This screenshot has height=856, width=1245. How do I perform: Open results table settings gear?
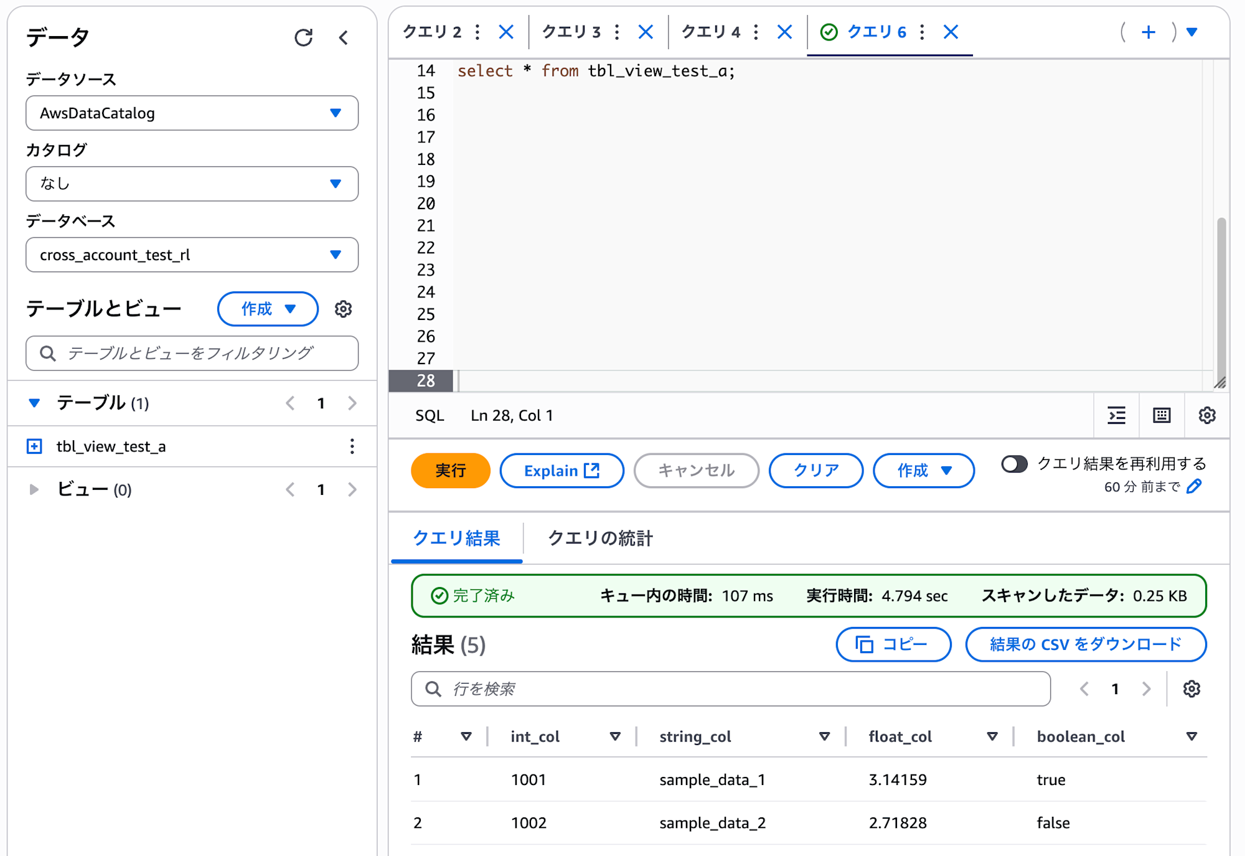tap(1191, 689)
